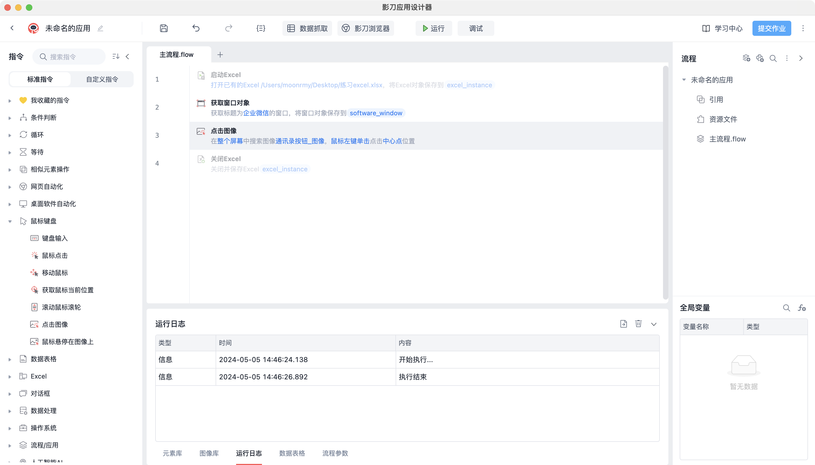This screenshot has height=465, width=815.
Task: Switch to 自定义指令 segment
Action: pyautogui.click(x=102, y=79)
